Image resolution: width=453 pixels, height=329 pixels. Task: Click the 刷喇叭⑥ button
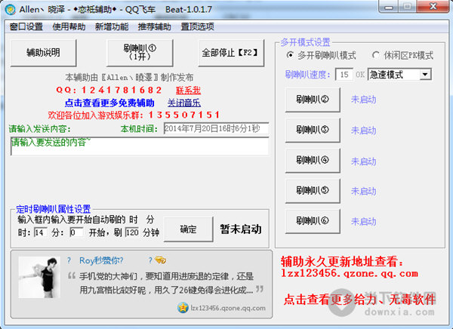(x=313, y=221)
